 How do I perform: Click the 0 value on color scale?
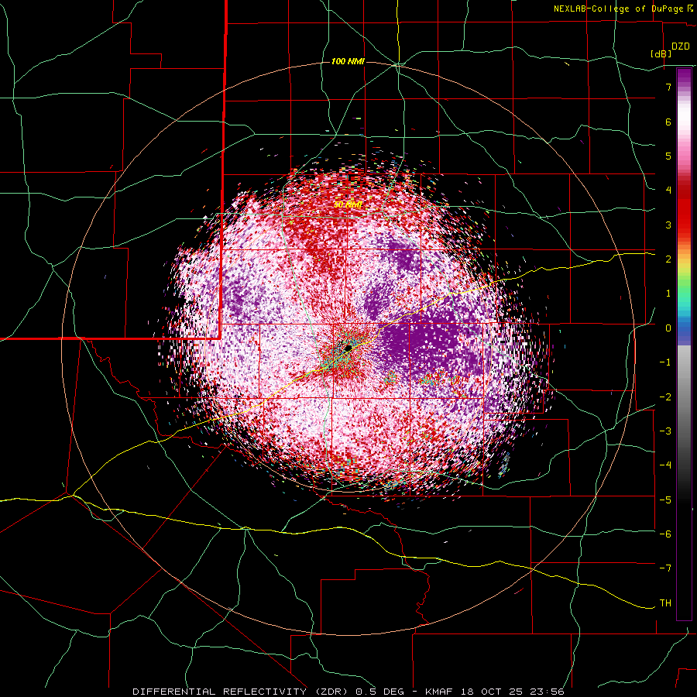click(668, 328)
